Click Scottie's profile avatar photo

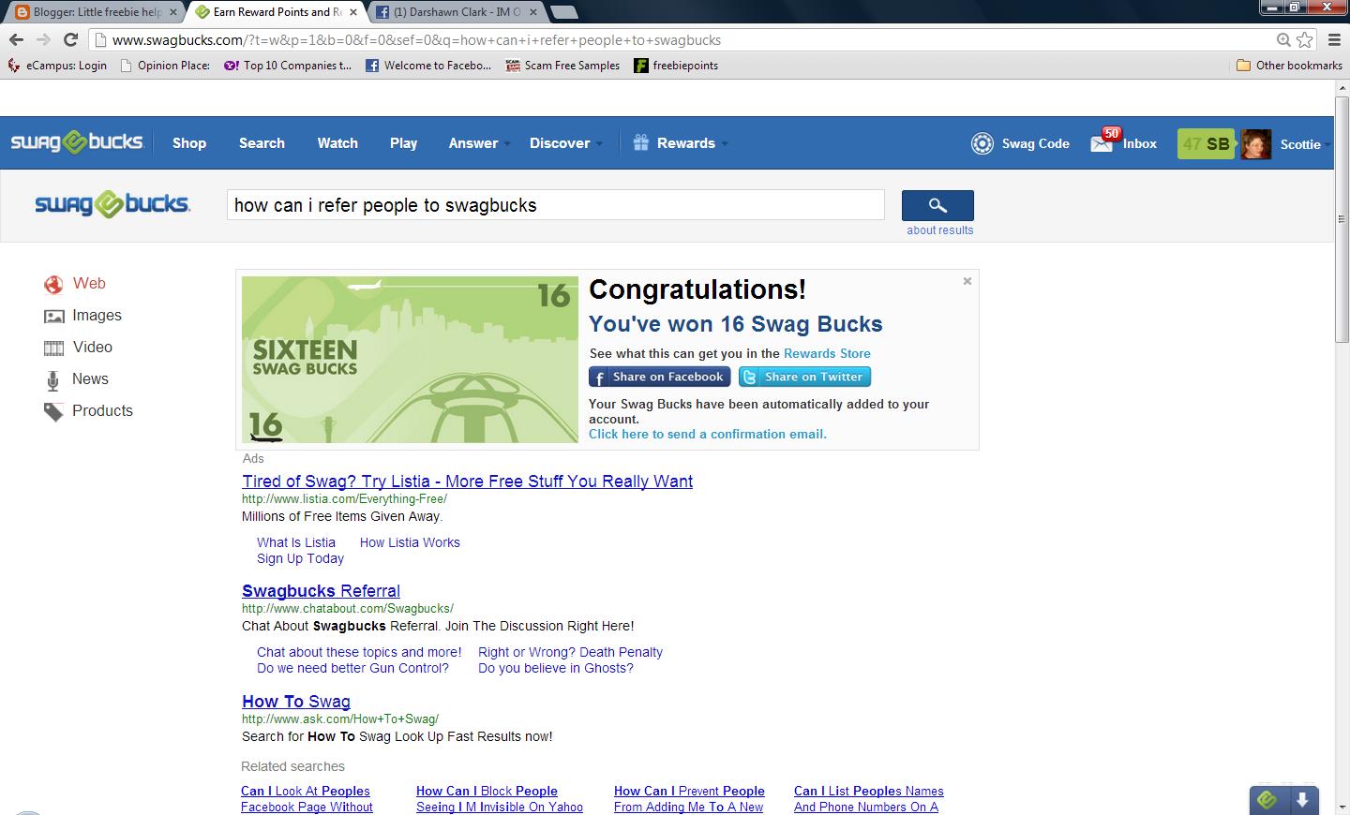point(1256,142)
